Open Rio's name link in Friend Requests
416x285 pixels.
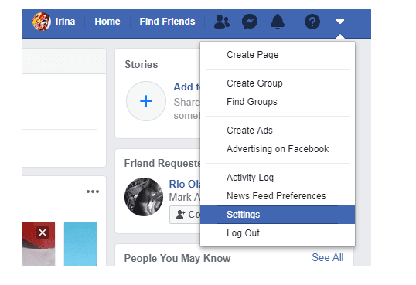(185, 184)
